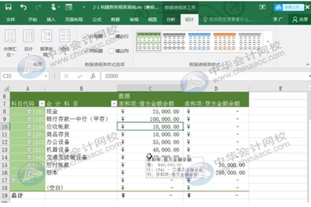Toggle touch/mouse mode icon

click(x=53, y=7)
